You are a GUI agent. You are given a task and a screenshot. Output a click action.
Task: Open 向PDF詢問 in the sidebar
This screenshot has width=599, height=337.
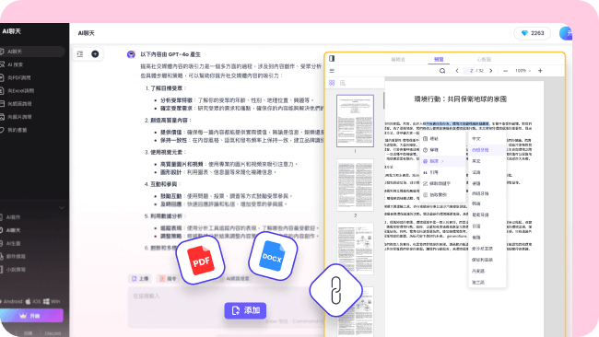tap(19, 78)
